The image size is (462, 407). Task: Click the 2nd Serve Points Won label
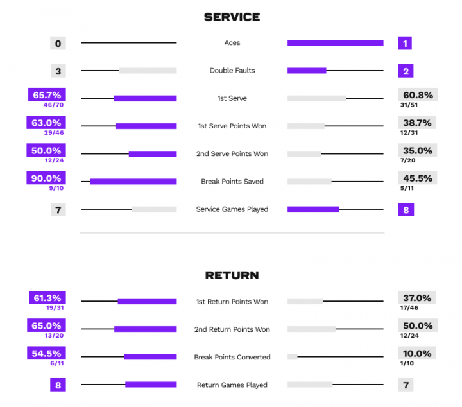click(x=232, y=153)
